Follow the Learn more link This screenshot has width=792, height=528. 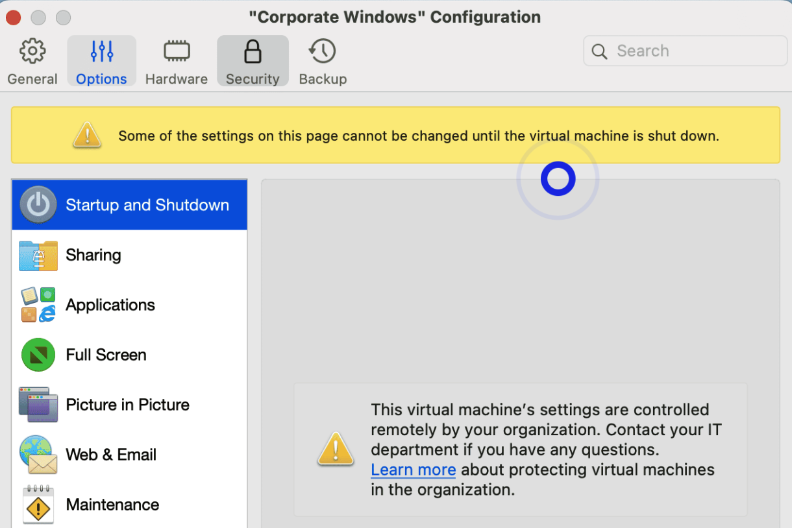click(413, 470)
